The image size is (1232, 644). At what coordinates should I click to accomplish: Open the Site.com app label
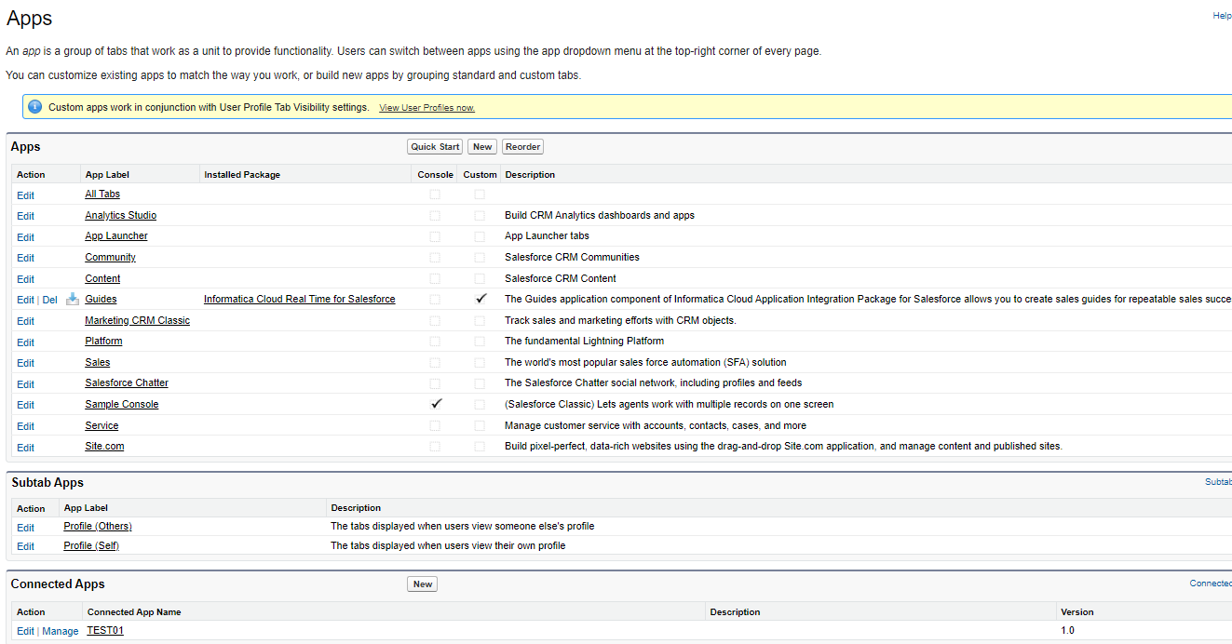click(x=104, y=446)
